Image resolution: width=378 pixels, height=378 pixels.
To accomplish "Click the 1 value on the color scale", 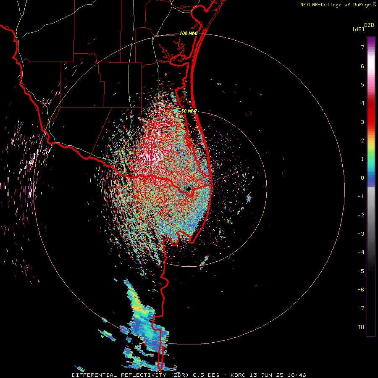I will click(x=362, y=159).
